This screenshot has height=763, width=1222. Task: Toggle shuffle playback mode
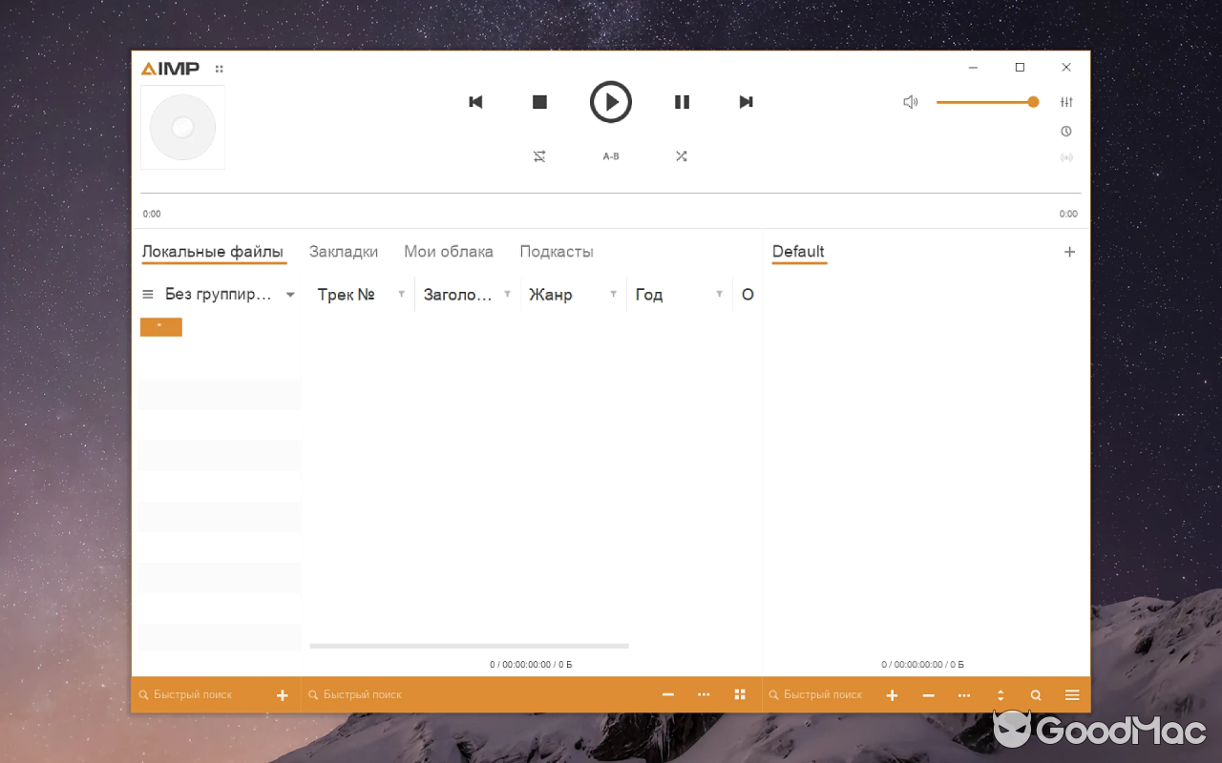[x=682, y=155]
